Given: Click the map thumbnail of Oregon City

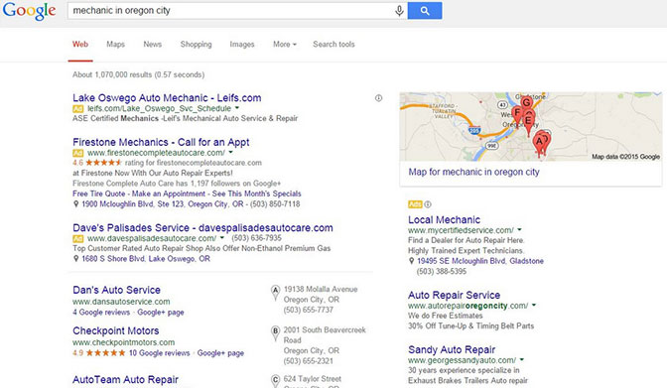Looking at the screenshot, I should click(530, 126).
